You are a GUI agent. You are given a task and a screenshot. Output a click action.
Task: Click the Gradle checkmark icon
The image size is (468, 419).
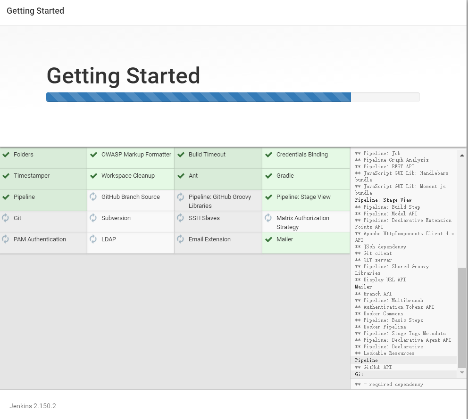(268, 176)
